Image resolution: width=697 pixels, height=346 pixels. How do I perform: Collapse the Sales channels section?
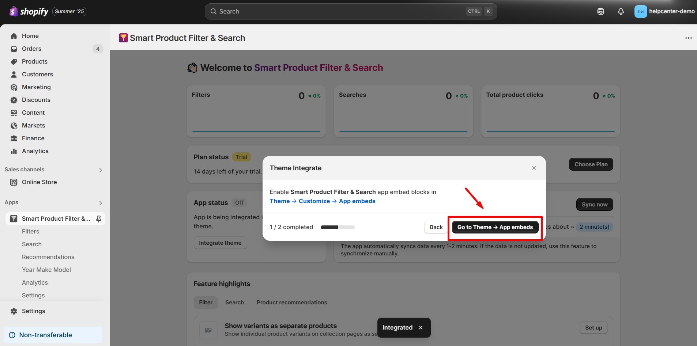[100, 170]
